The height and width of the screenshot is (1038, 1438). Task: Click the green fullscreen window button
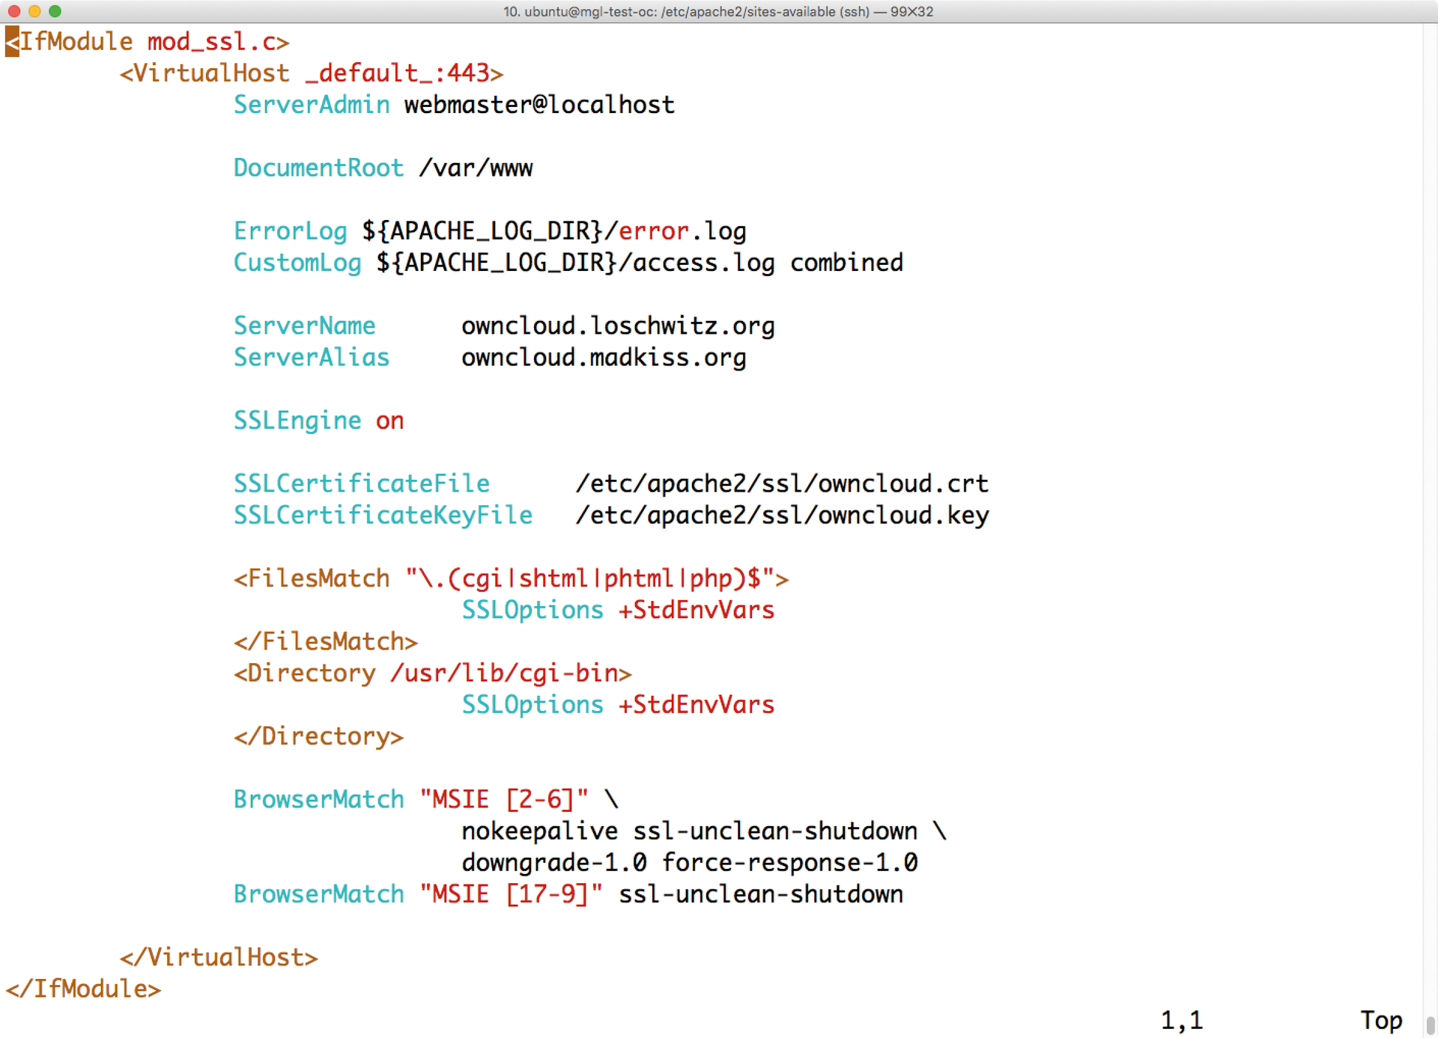(x=55, y=11)
